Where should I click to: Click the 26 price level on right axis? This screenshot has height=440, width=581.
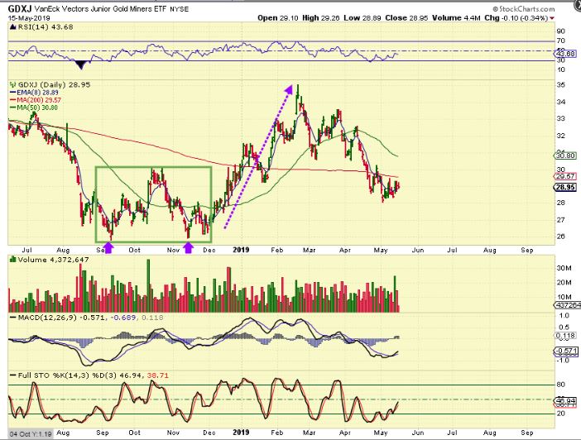[x=560, y=237]
